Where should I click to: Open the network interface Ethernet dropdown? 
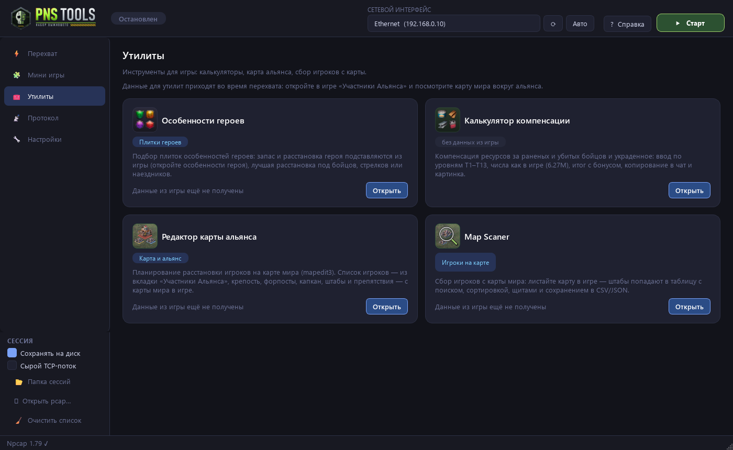(x=454, y=24)
